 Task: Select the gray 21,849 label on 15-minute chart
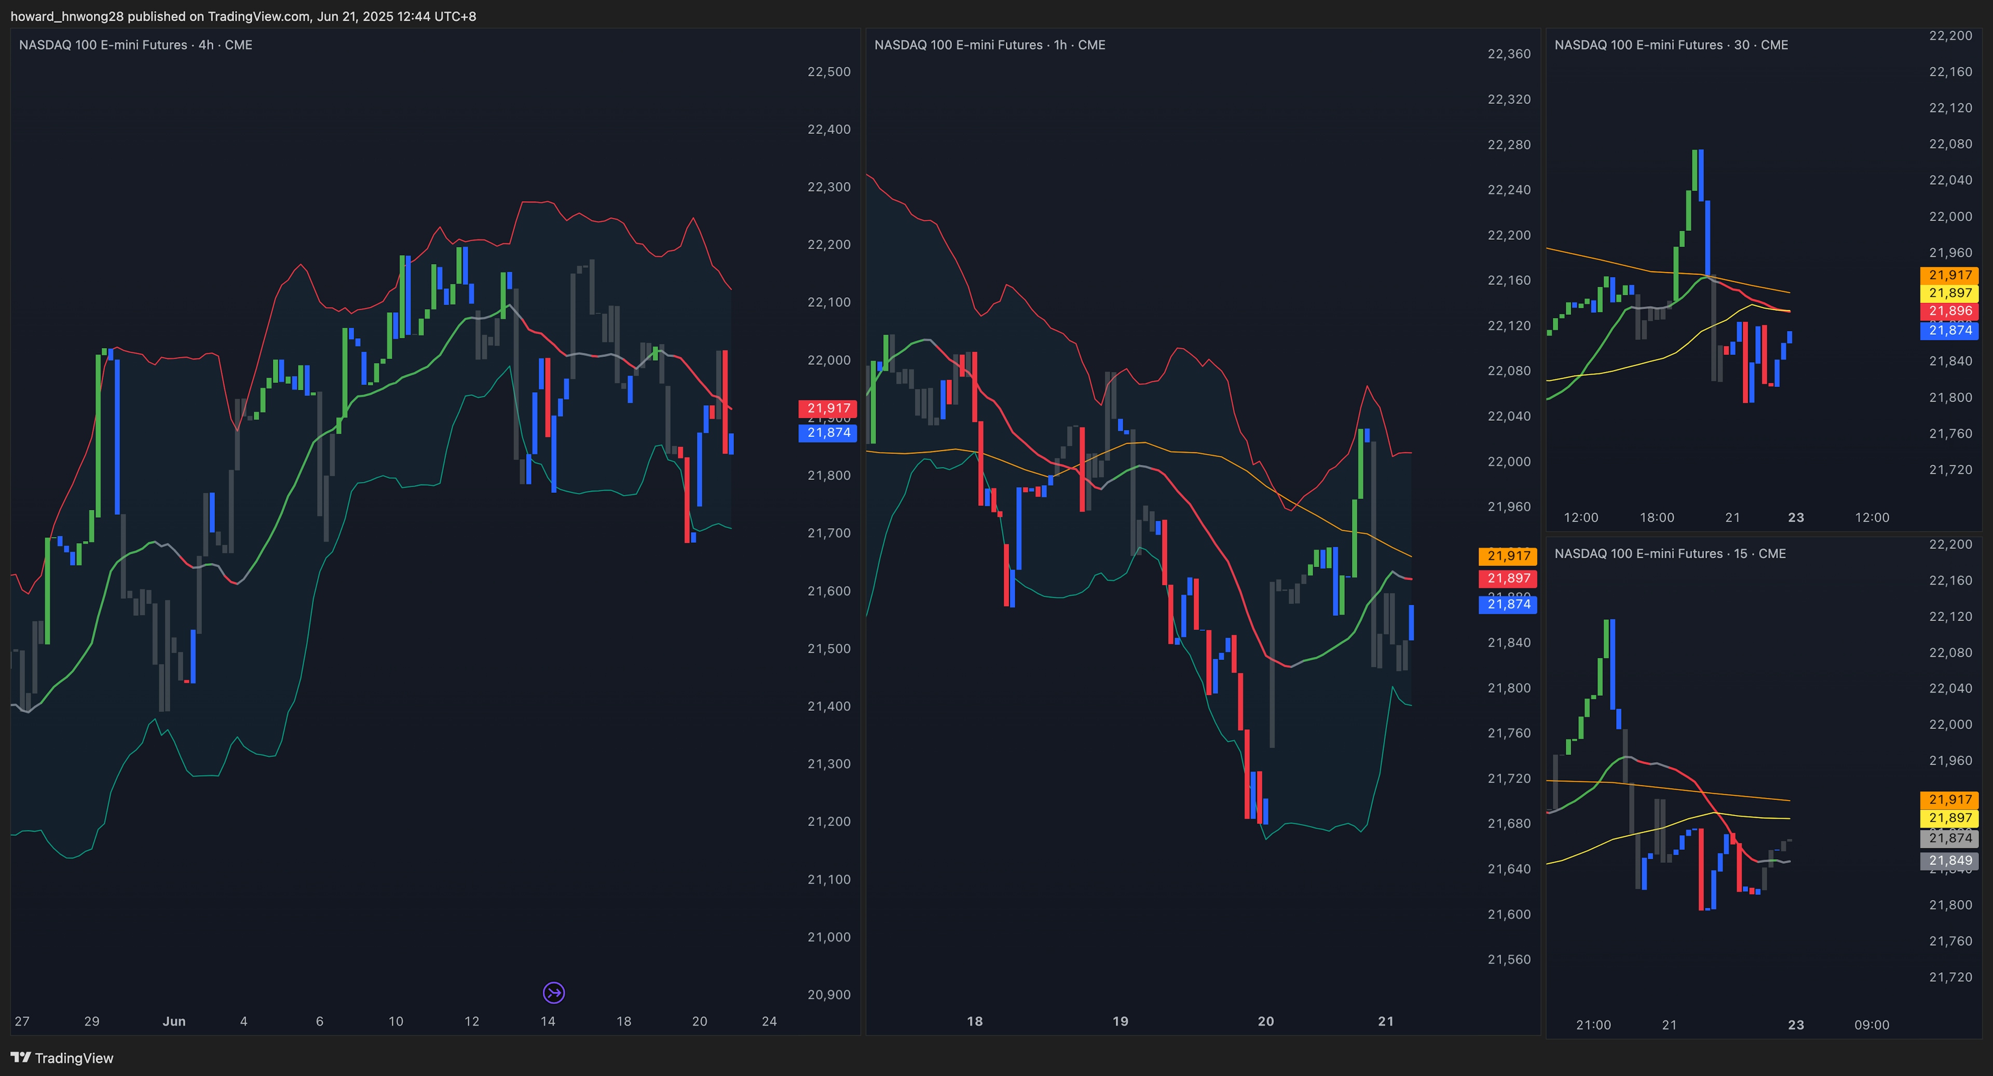pyautogui.click(x=1950, y=860)
